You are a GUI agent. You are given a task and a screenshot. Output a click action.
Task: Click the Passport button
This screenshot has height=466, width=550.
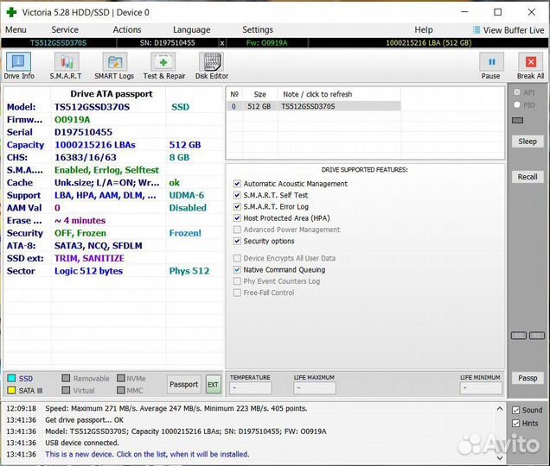[x=184, y=384]
